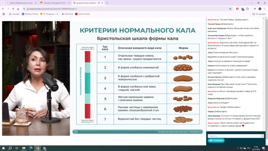This screenshot has height=151, width=268.
Task: Open the red Opera-style extension
Action: 237,9
